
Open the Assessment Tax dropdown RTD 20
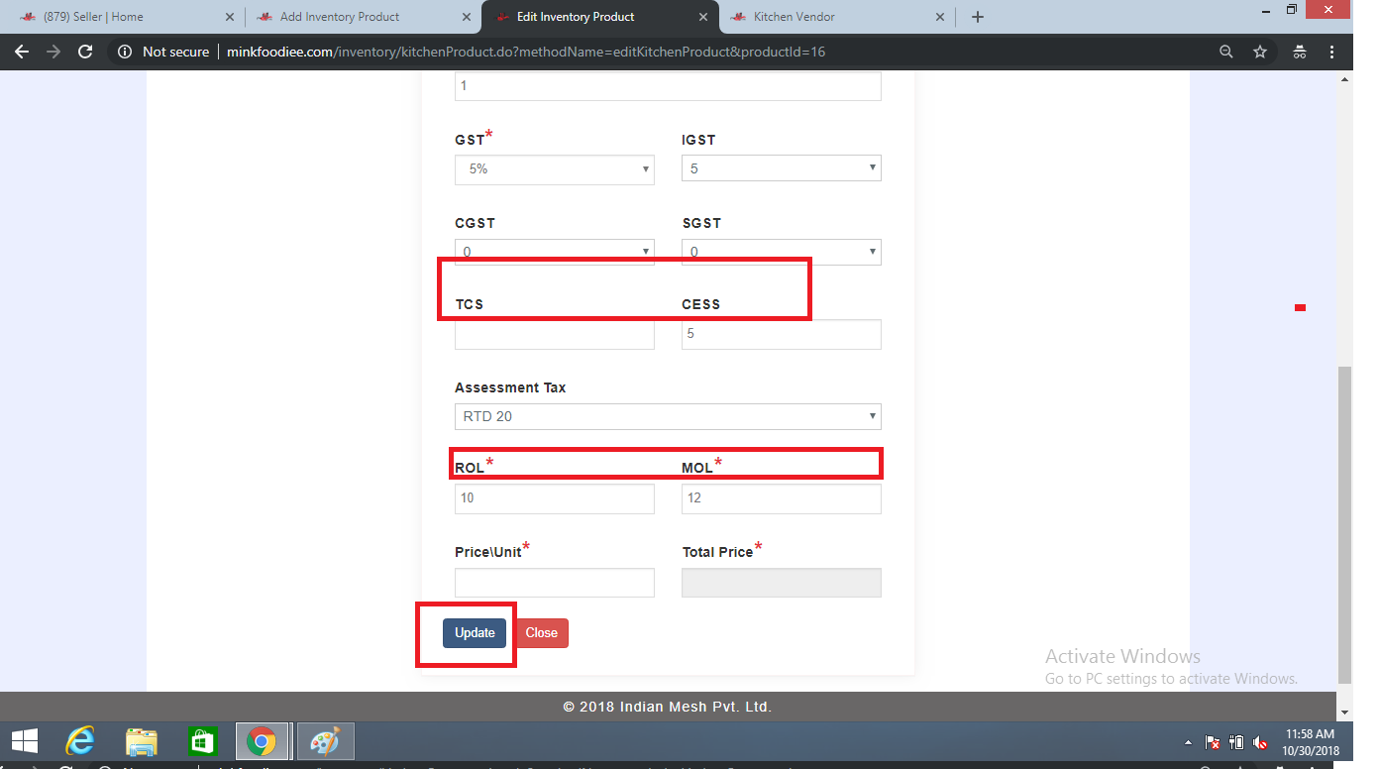pos(668,416)
